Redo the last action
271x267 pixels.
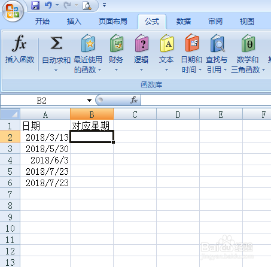67,5
